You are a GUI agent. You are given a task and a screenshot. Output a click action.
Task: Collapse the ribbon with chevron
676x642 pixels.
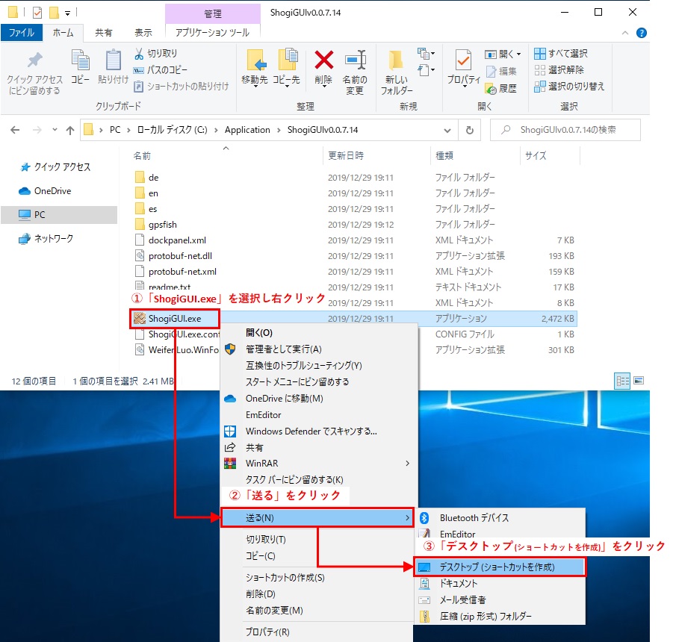pyautogui.click(x=625, y=33)
